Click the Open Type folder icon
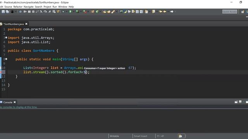The image size is (248, 139). (105, 12)
